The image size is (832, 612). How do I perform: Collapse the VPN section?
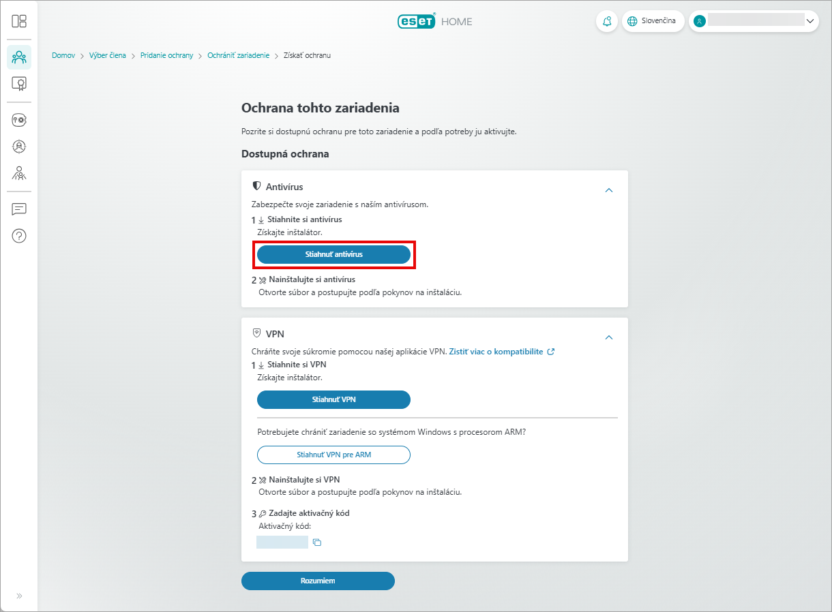pos(609,337)
